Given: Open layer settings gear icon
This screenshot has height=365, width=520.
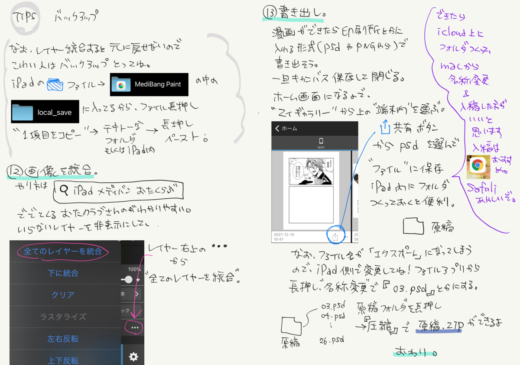Looking at the screenshot, I should (x=134, y=356).
